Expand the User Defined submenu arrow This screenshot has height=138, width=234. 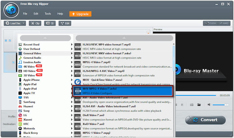pos(72,49)
